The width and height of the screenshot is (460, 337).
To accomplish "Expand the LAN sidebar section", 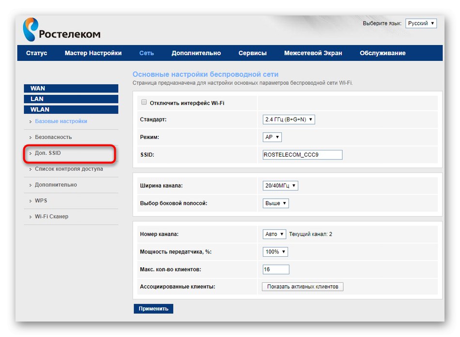I will [x=71, y=99].
